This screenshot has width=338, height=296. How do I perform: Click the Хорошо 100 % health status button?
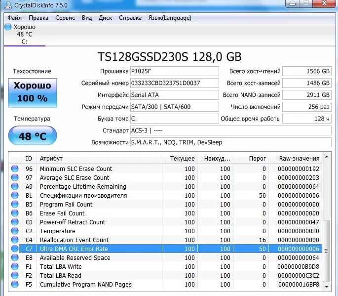(x=33, y=92)
